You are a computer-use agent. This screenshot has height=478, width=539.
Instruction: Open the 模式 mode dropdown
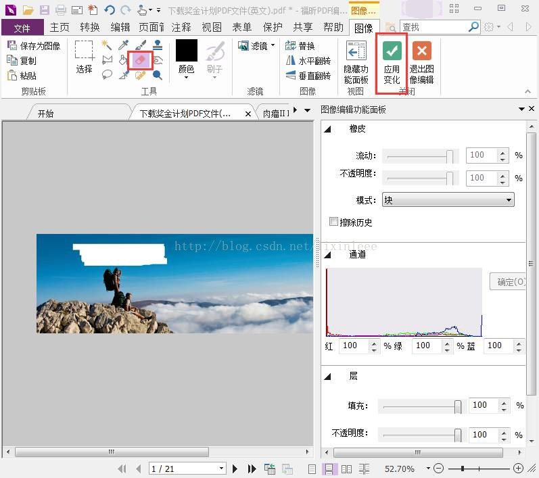(448, 199)
